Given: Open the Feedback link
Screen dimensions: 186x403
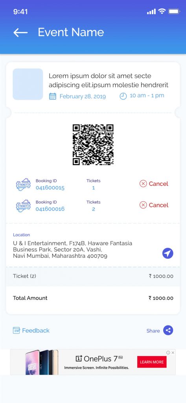Looking at the screenshot, I should [x=36, y=331].
